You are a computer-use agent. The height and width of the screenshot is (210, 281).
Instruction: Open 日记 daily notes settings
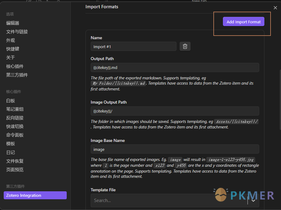[x=11, y=152]
